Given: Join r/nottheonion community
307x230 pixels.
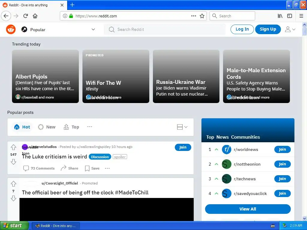Looking at the screenshot, I should point(282,164).
